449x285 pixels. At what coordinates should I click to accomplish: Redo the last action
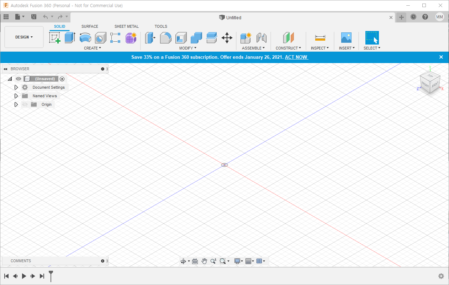click(60, 17)
